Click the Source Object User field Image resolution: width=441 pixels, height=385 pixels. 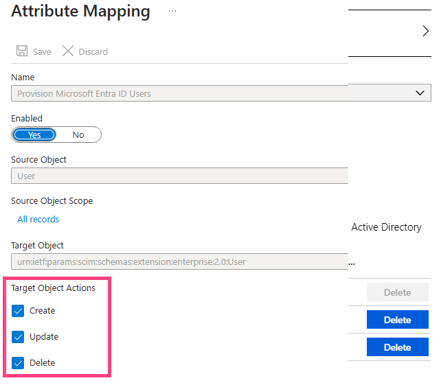pos(180,176)
